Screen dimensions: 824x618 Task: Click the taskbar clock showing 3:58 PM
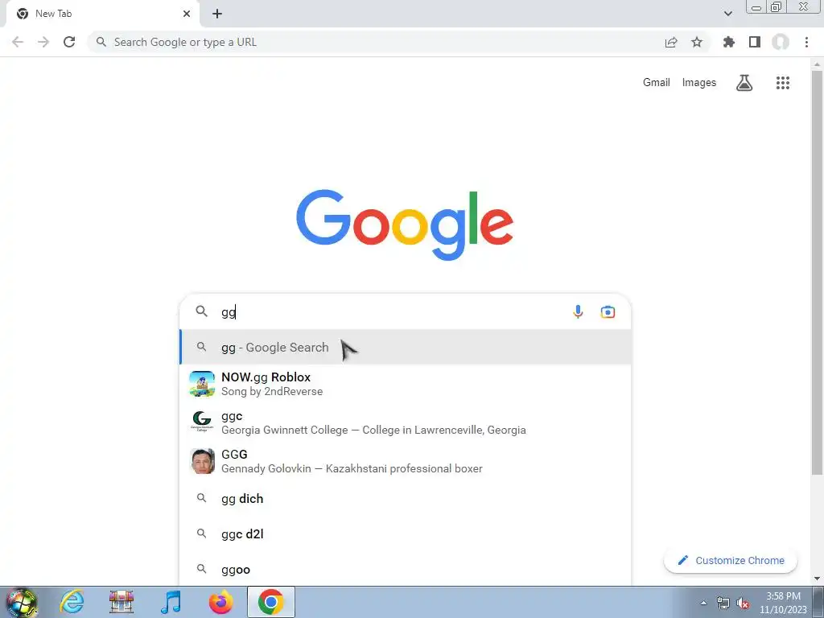click(x=782, y=602)
